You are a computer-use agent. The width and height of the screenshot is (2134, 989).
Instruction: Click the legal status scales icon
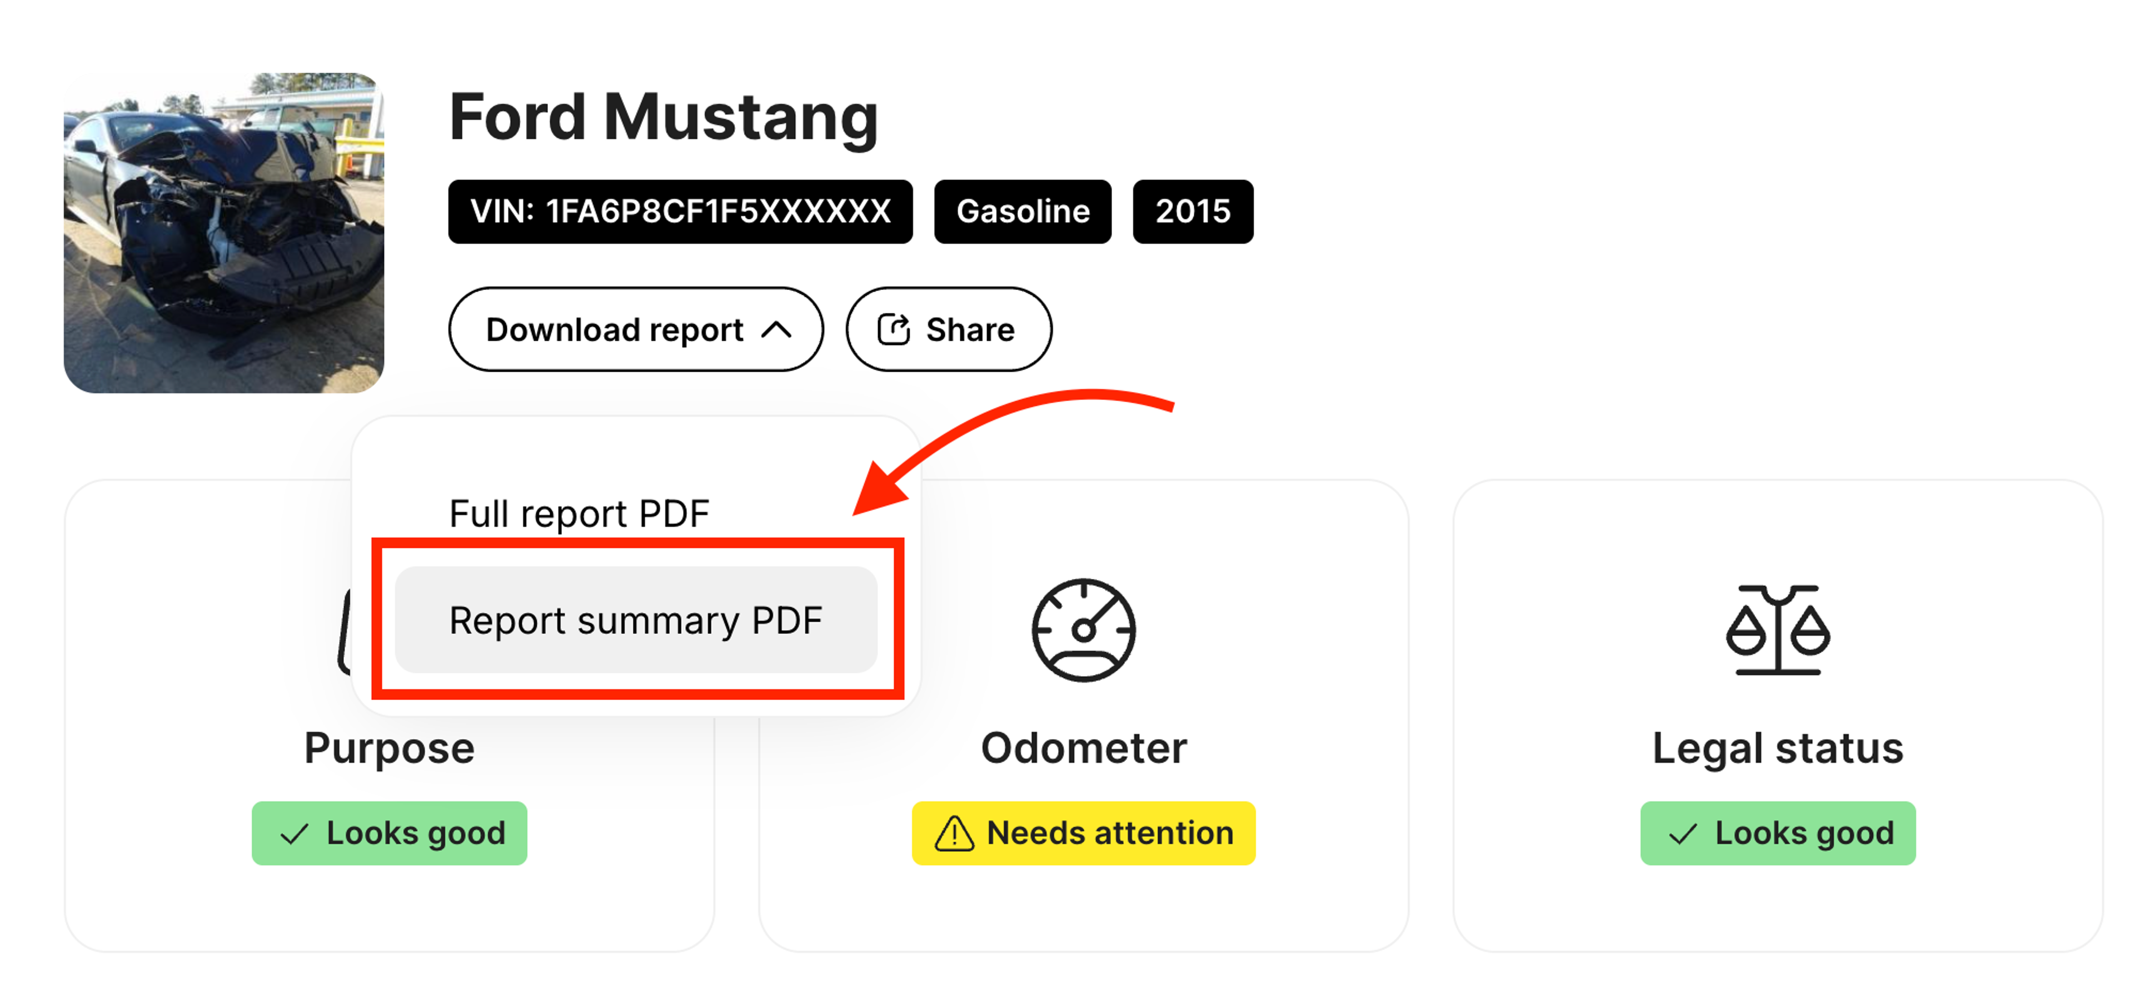point(1777,630)
